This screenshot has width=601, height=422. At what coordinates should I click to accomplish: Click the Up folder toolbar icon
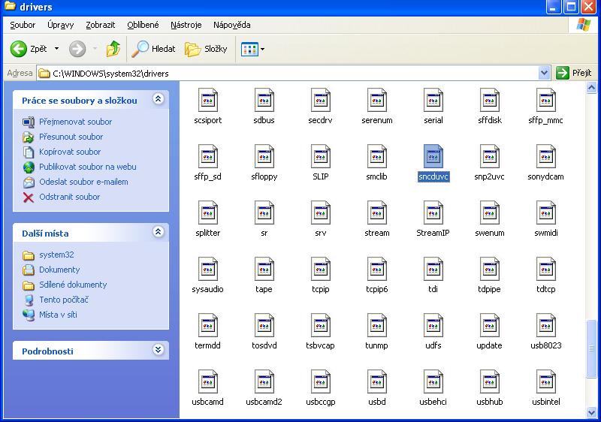click(113, 49)
